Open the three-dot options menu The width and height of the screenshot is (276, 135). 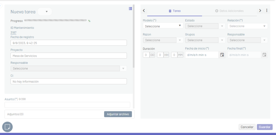267,11
